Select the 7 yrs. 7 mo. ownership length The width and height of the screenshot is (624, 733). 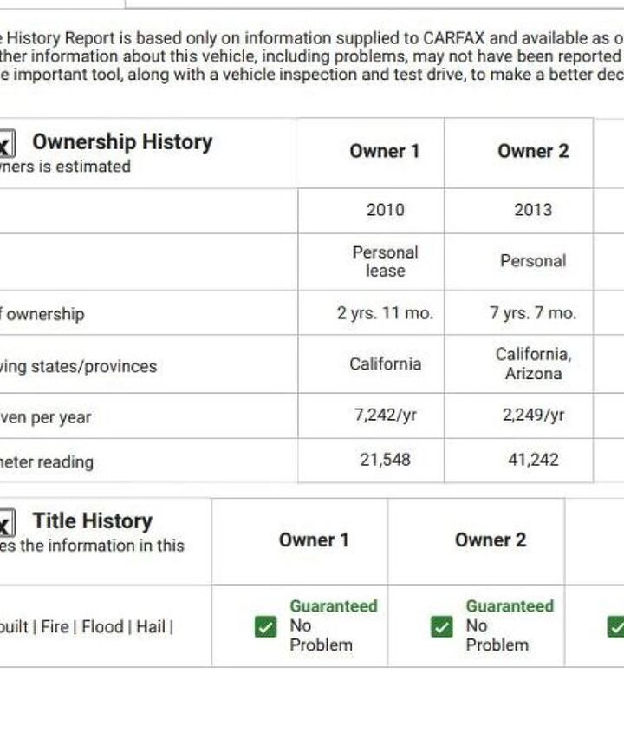click(533, 313)
